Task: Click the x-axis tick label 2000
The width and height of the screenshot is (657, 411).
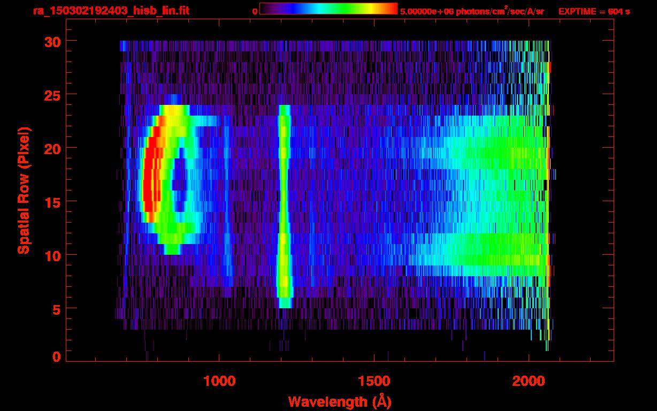Action: pyautogui.click(x=529, y=380)
